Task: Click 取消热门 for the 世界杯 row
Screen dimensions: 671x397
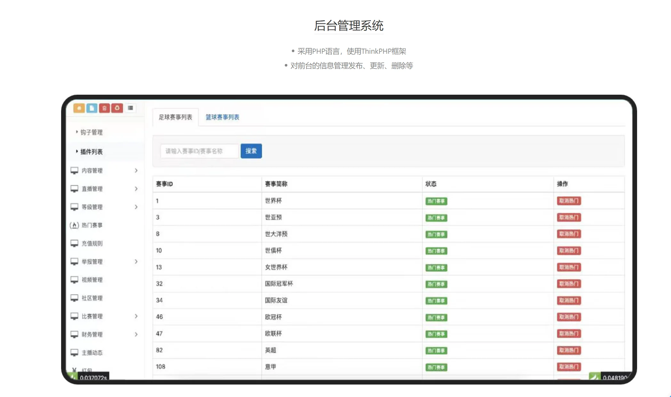Action: 569,201
